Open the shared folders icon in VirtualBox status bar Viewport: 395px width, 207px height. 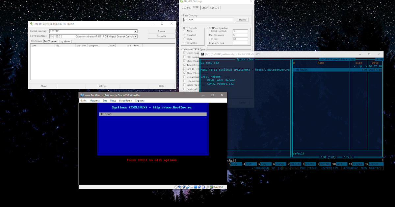click(x=192, y=187)
